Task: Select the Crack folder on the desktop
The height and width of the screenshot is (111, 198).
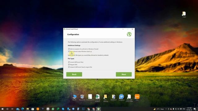Action: point(184,14)
